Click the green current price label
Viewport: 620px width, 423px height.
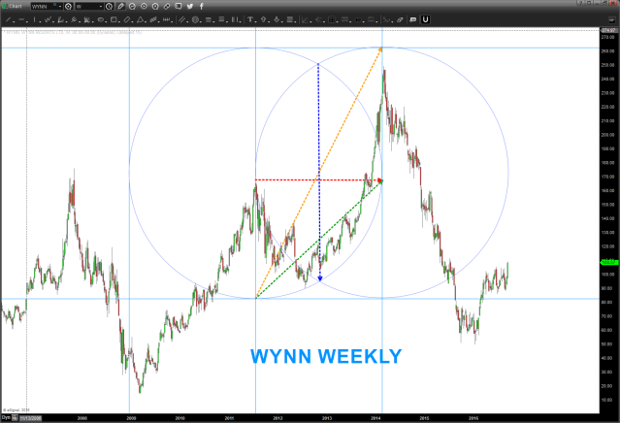[609, 262]
